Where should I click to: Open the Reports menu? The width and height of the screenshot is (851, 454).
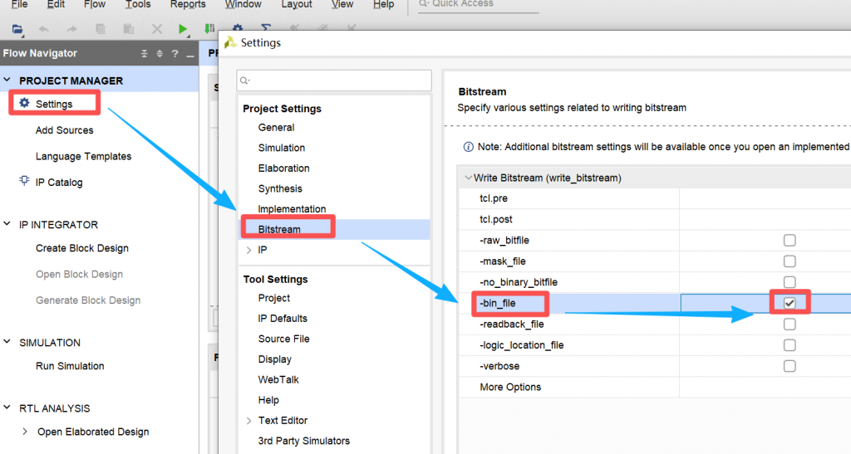click(188, 4)
